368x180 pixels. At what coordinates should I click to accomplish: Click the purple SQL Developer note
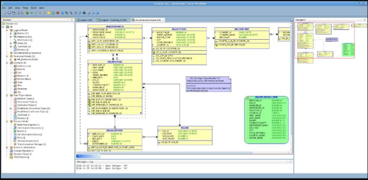[x=208, y=84]
